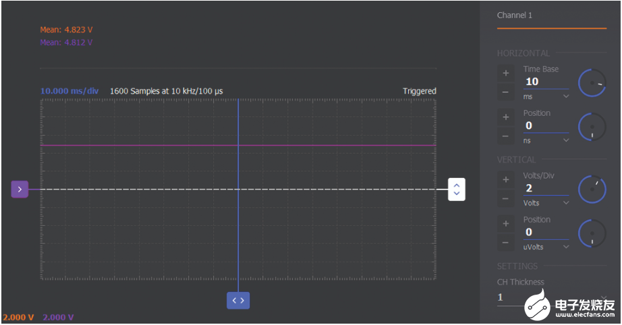Viewport: 622px width, 325px height.
Task: Click the Time Base minus button
Action: [x=506, y=92]
